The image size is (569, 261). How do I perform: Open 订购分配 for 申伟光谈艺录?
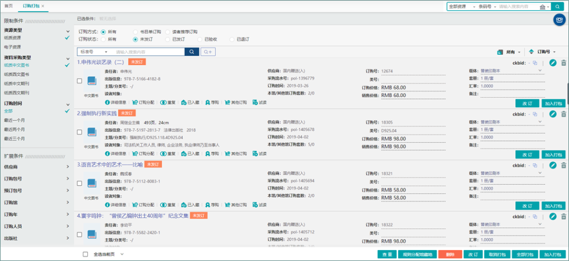(x=143, y=102)
